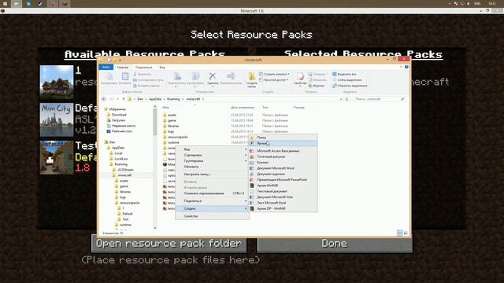Click the refresh button beside address bar

pyautogui.click(x=346, y=99)
